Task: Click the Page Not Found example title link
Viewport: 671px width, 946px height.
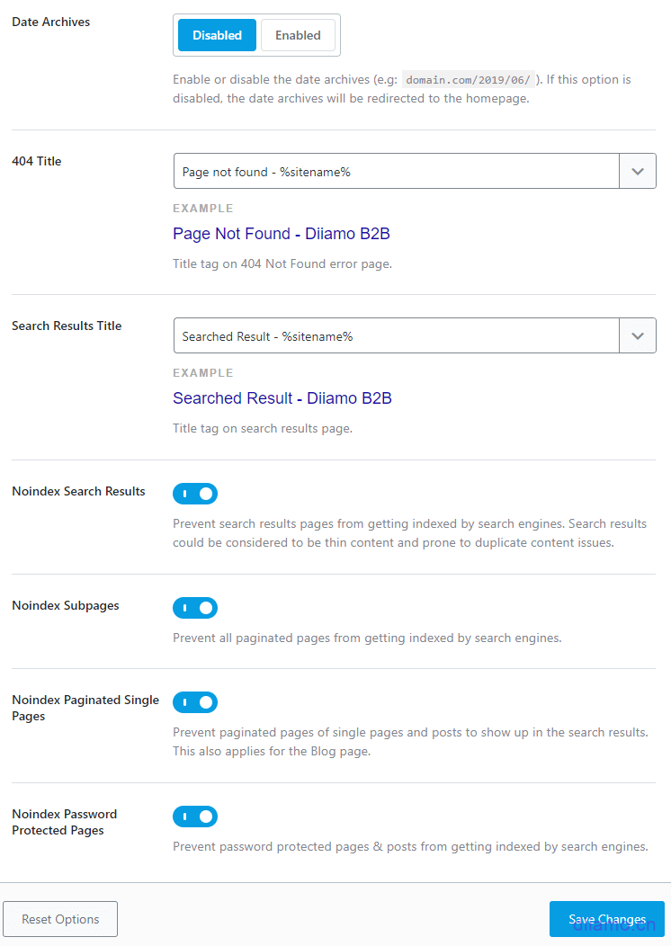Action: coord(281,234)
